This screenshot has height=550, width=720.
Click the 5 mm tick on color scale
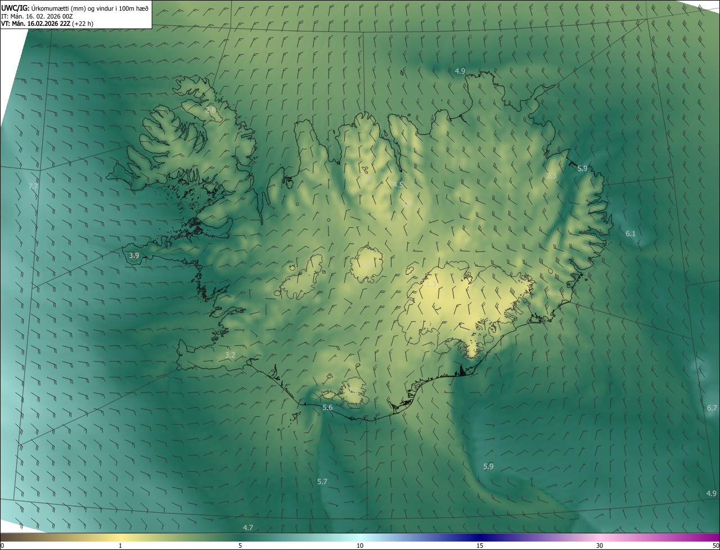(240, 546)
